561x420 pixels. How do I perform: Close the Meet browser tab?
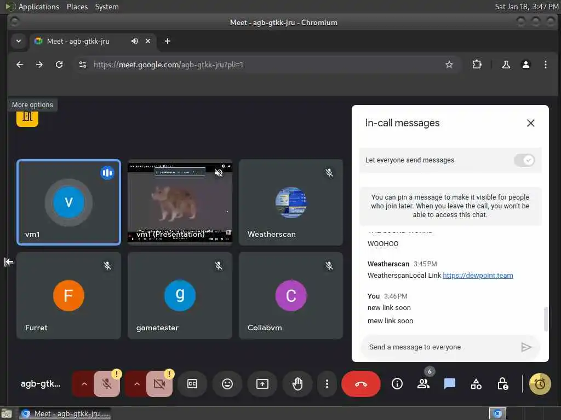tap(148, 41)
